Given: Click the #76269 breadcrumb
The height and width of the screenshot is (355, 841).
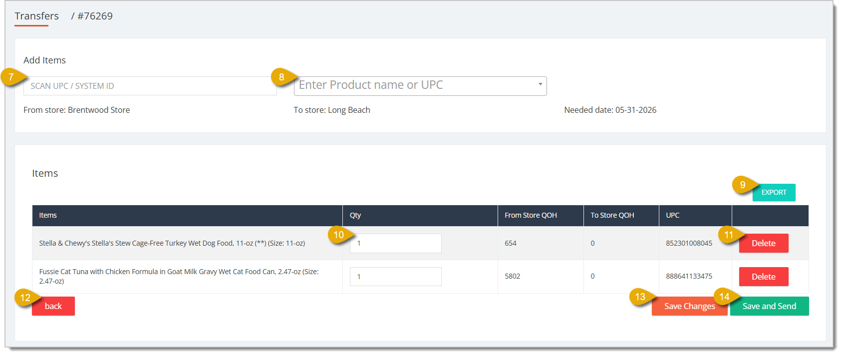Looking at the screenshot, I should pyautogui.click(x=95, y=16).
